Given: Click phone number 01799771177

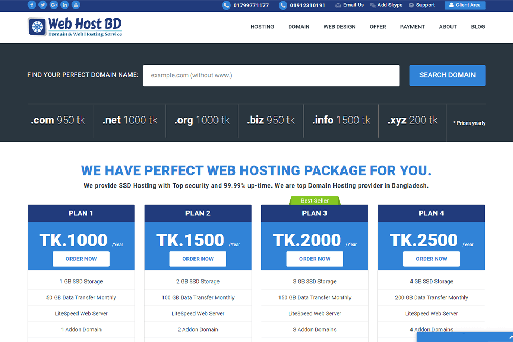Looking at the screenshot, I should click(251, 5).
